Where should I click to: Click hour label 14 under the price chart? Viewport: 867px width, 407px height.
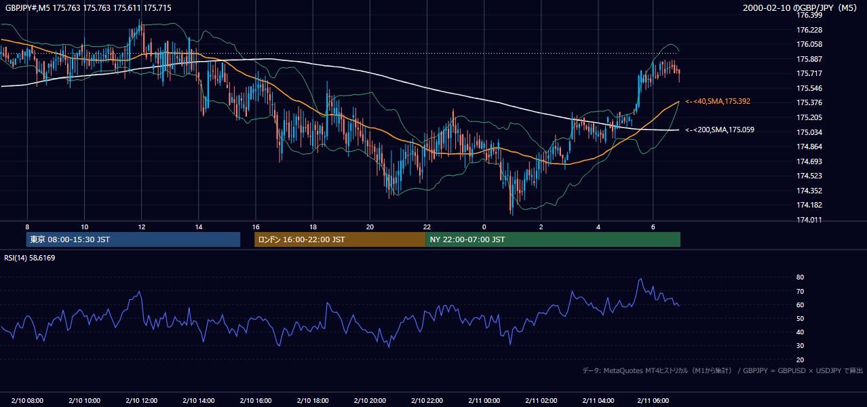pos(198,227)
